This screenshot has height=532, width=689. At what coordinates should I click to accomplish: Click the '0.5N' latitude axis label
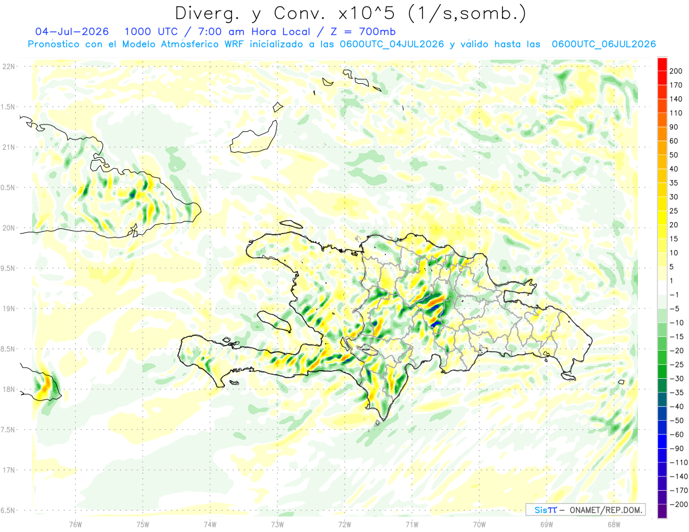pos(9,188)
